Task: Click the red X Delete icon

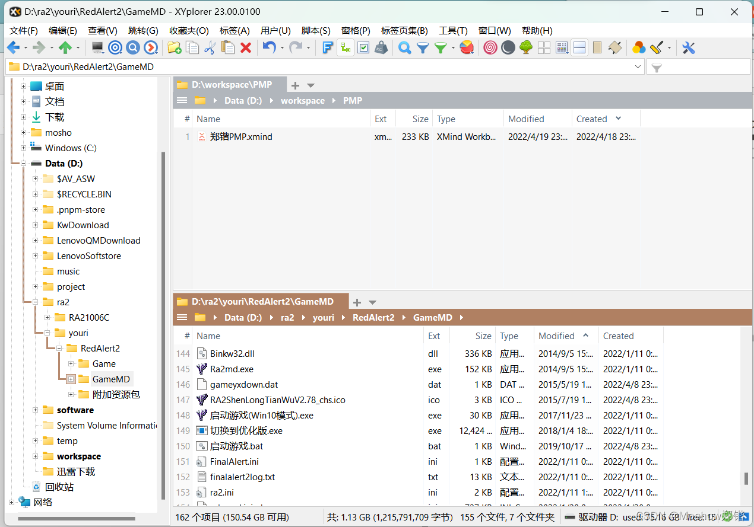Action: click(x=246, y=47)
